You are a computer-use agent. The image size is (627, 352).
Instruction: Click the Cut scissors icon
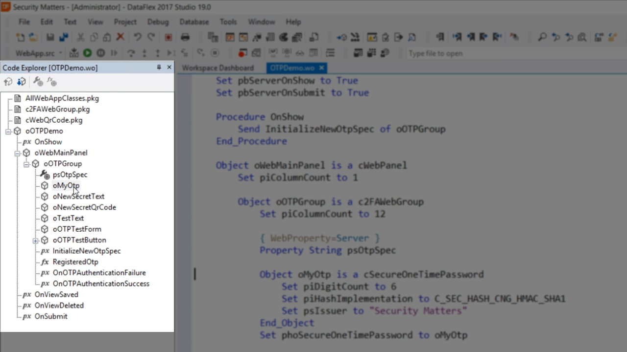pyautogui.click(x=80, y=37)
